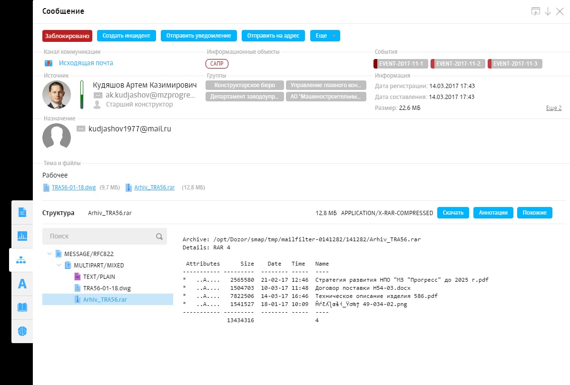Click the sender's profile photo
The width and height of the screenshot is (570, 385).
[57, 95]
